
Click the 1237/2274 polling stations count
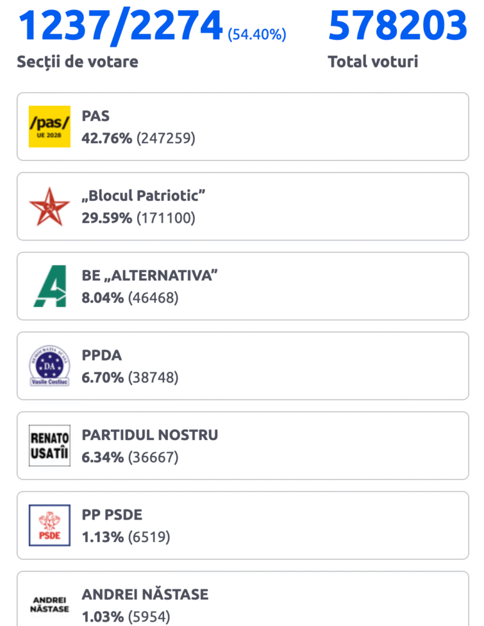(x=120, y=26)
